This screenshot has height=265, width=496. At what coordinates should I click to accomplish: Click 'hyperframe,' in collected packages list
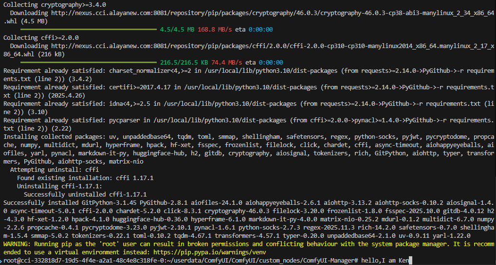(x=124, y=145)
